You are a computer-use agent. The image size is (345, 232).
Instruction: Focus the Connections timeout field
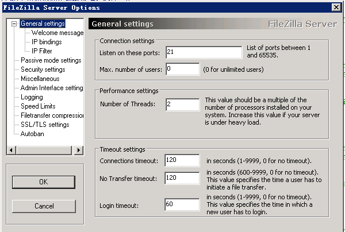[x=182, y=160]
